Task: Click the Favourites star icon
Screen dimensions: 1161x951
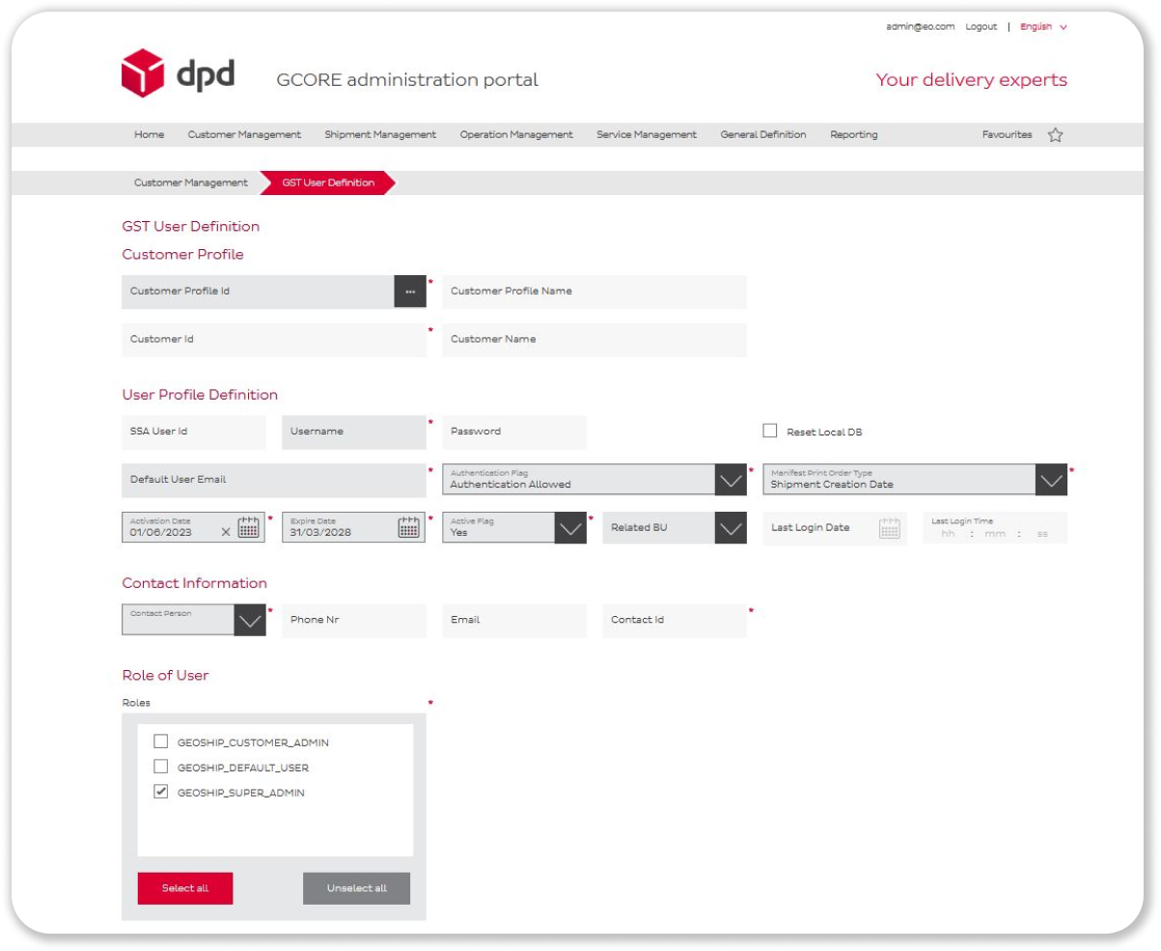Action: (1055, 135)
